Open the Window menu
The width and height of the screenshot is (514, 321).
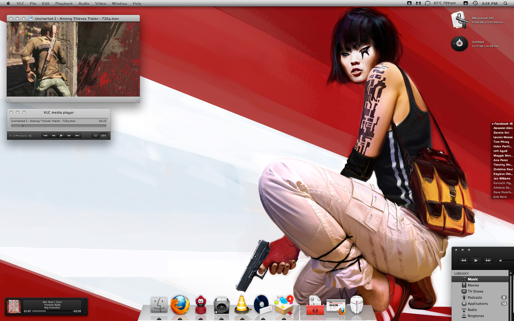[119, 3]
